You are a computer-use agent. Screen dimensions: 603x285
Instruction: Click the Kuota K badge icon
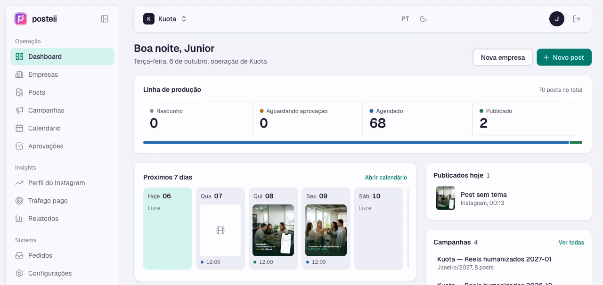pos(149,19)
